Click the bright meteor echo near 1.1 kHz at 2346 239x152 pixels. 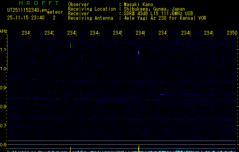139,53
